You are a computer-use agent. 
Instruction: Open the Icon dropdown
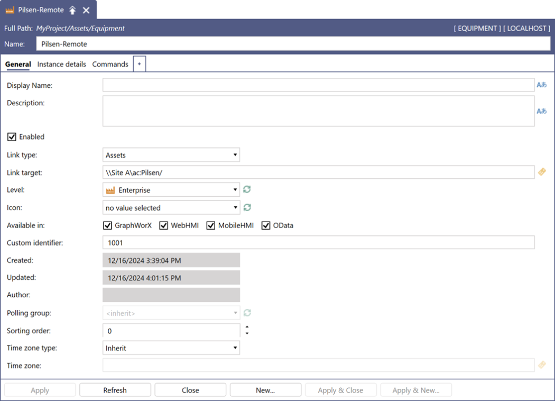(x=171, y=207)
